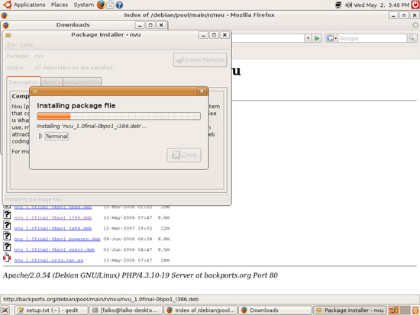This screenshot has height=315, width=420.
Task: Switch to Index of /debian/pool taskbar entry
Action: pos(200,310)
